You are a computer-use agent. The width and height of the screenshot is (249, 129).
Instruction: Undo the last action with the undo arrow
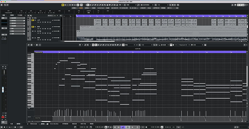point(5,5)
